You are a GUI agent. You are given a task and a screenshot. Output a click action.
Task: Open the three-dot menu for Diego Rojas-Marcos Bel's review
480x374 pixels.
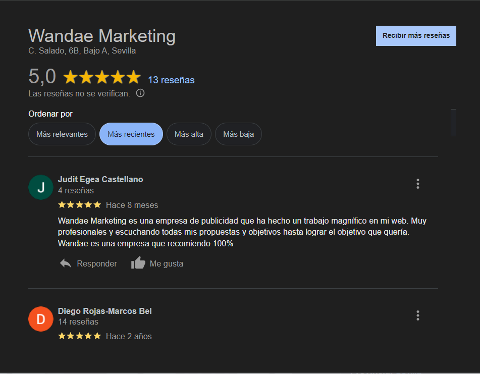pos(417,315)
